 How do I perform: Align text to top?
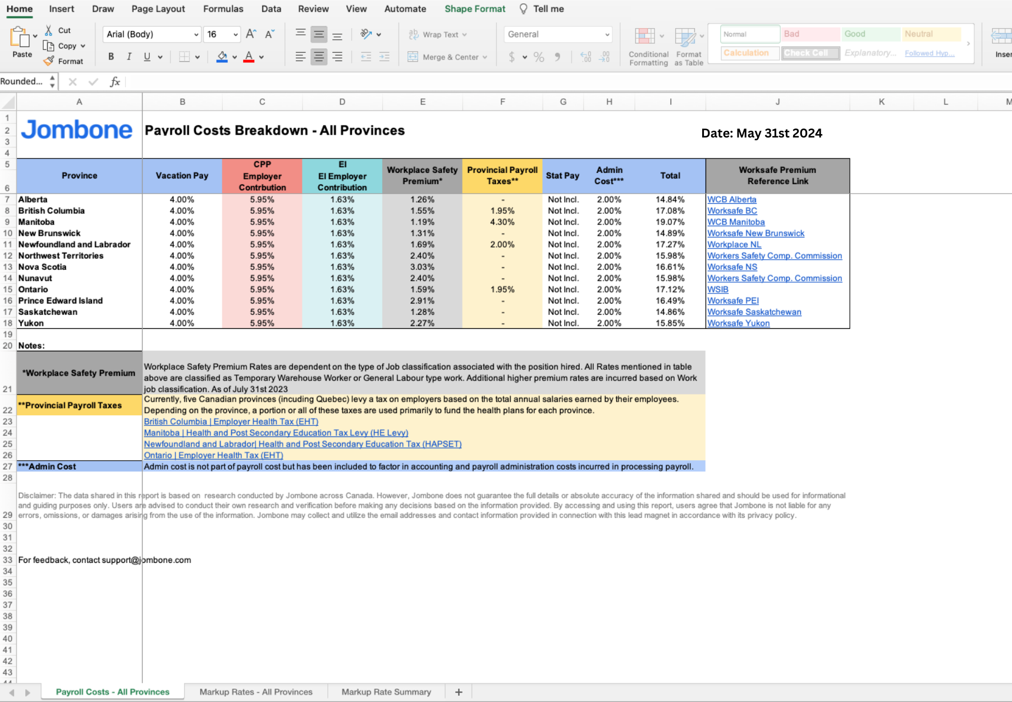point(301,34)
